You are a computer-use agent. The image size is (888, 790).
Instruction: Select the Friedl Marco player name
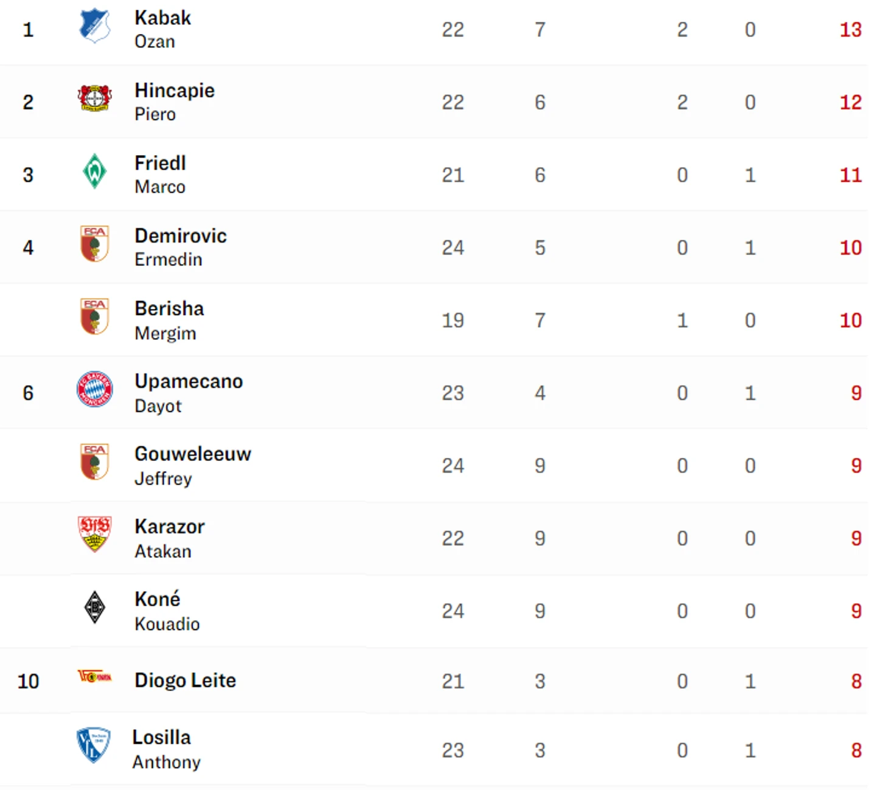coord(160,175)
